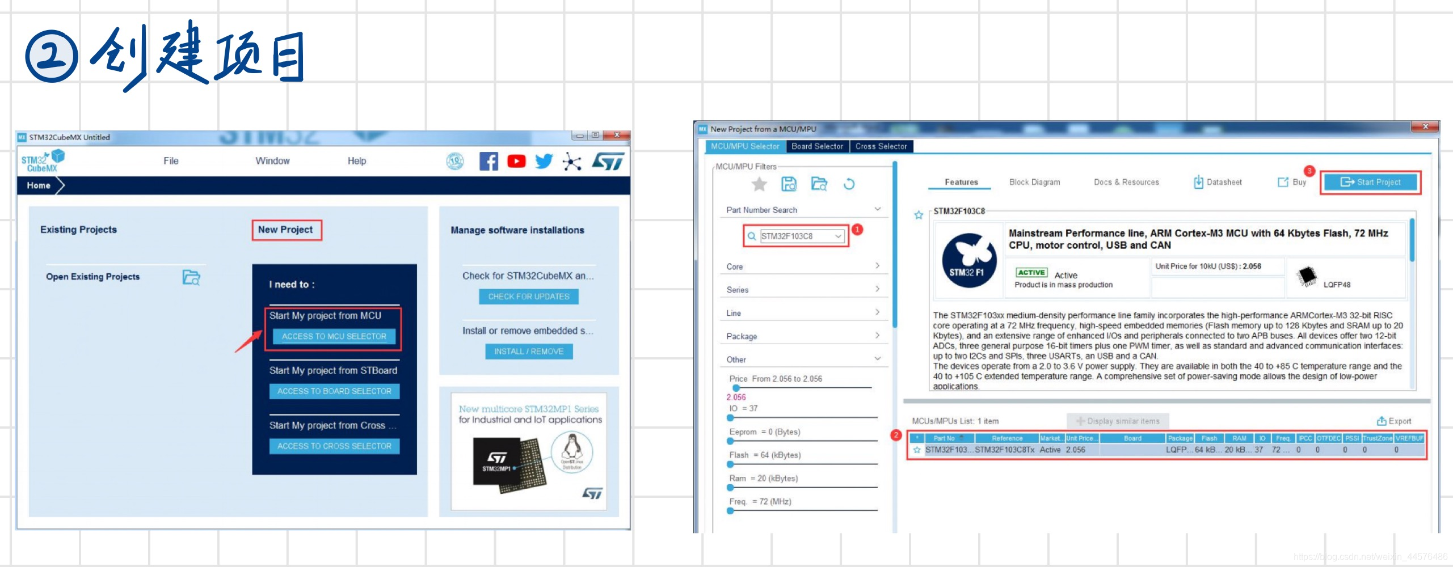The image size is (1453, 567).
Task: Click favorites star in MCU/MPU Filters
Action: pos(759,184)
